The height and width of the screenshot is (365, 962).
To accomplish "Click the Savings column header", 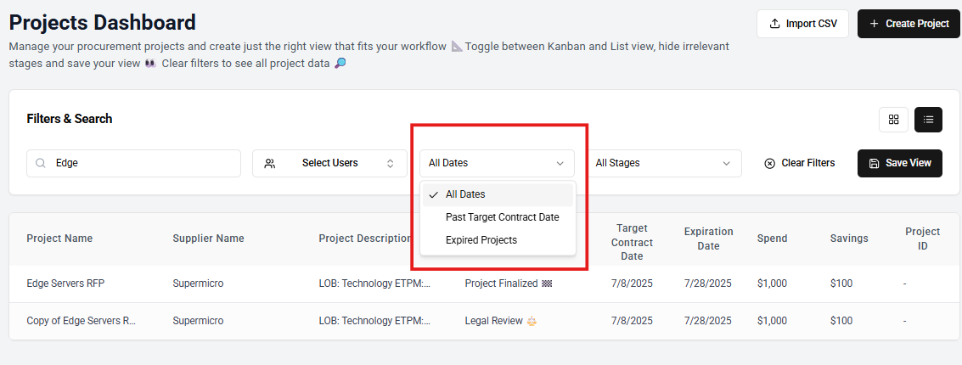I will (x=849, y=239).
